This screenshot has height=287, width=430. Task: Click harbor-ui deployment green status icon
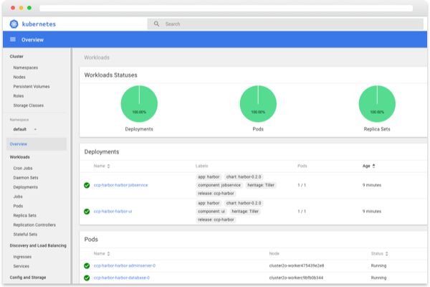(x=87, y=212)
